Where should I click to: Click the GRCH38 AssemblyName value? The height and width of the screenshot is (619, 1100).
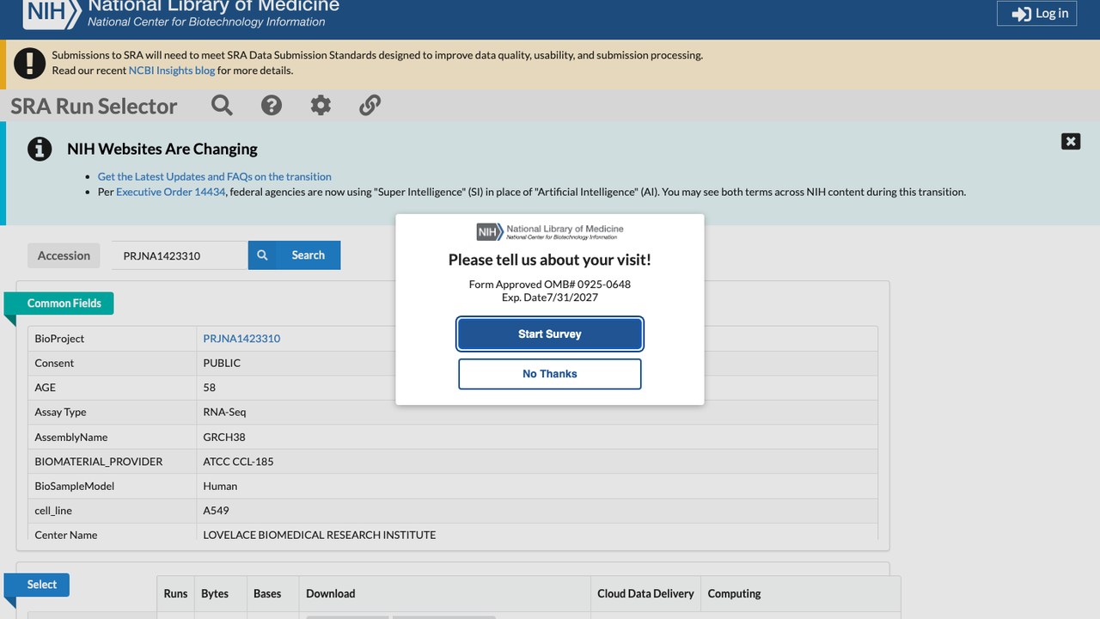click(224, 437)
